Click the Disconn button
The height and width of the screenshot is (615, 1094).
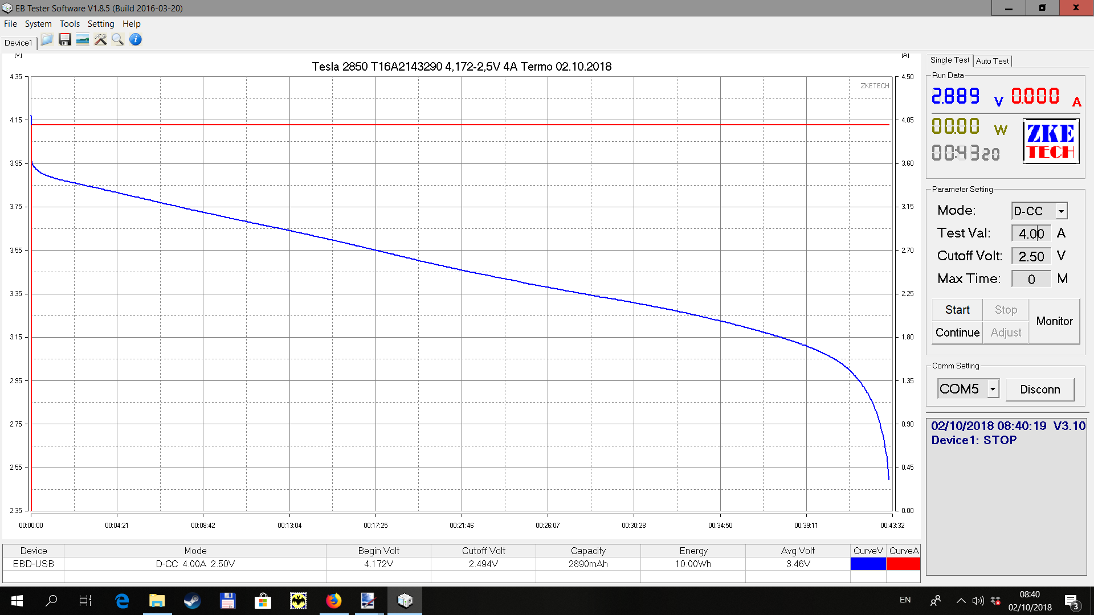click(x=1040, y=389)
